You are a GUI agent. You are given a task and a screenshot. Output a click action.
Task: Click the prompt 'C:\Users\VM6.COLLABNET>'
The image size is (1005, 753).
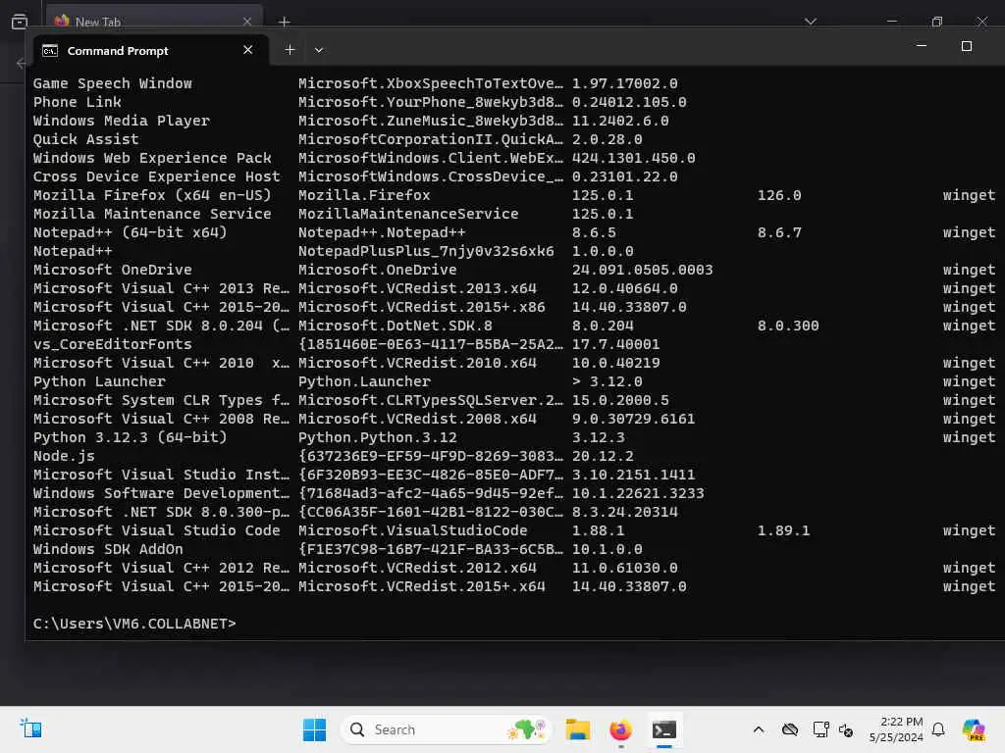tap(134, 623)
